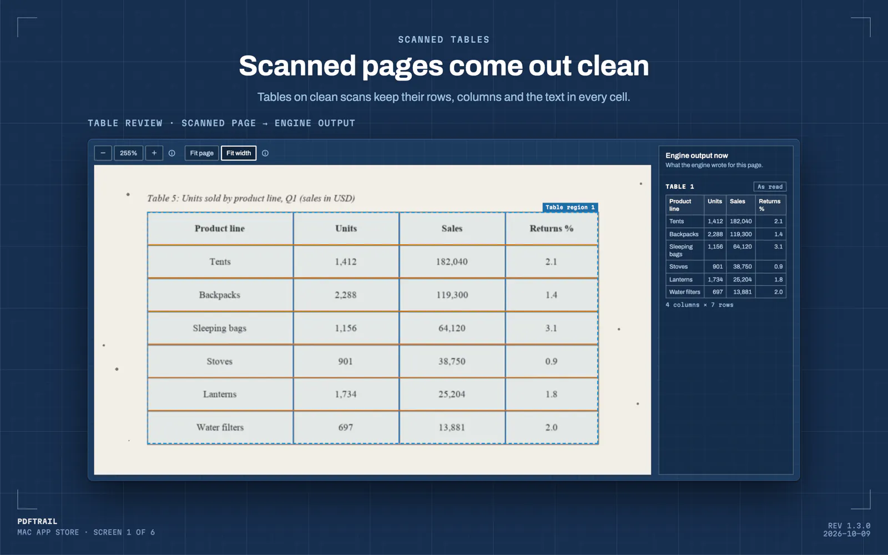Click the Product line header in scanned table
The image size is (888, 555).
pos(220,228)
